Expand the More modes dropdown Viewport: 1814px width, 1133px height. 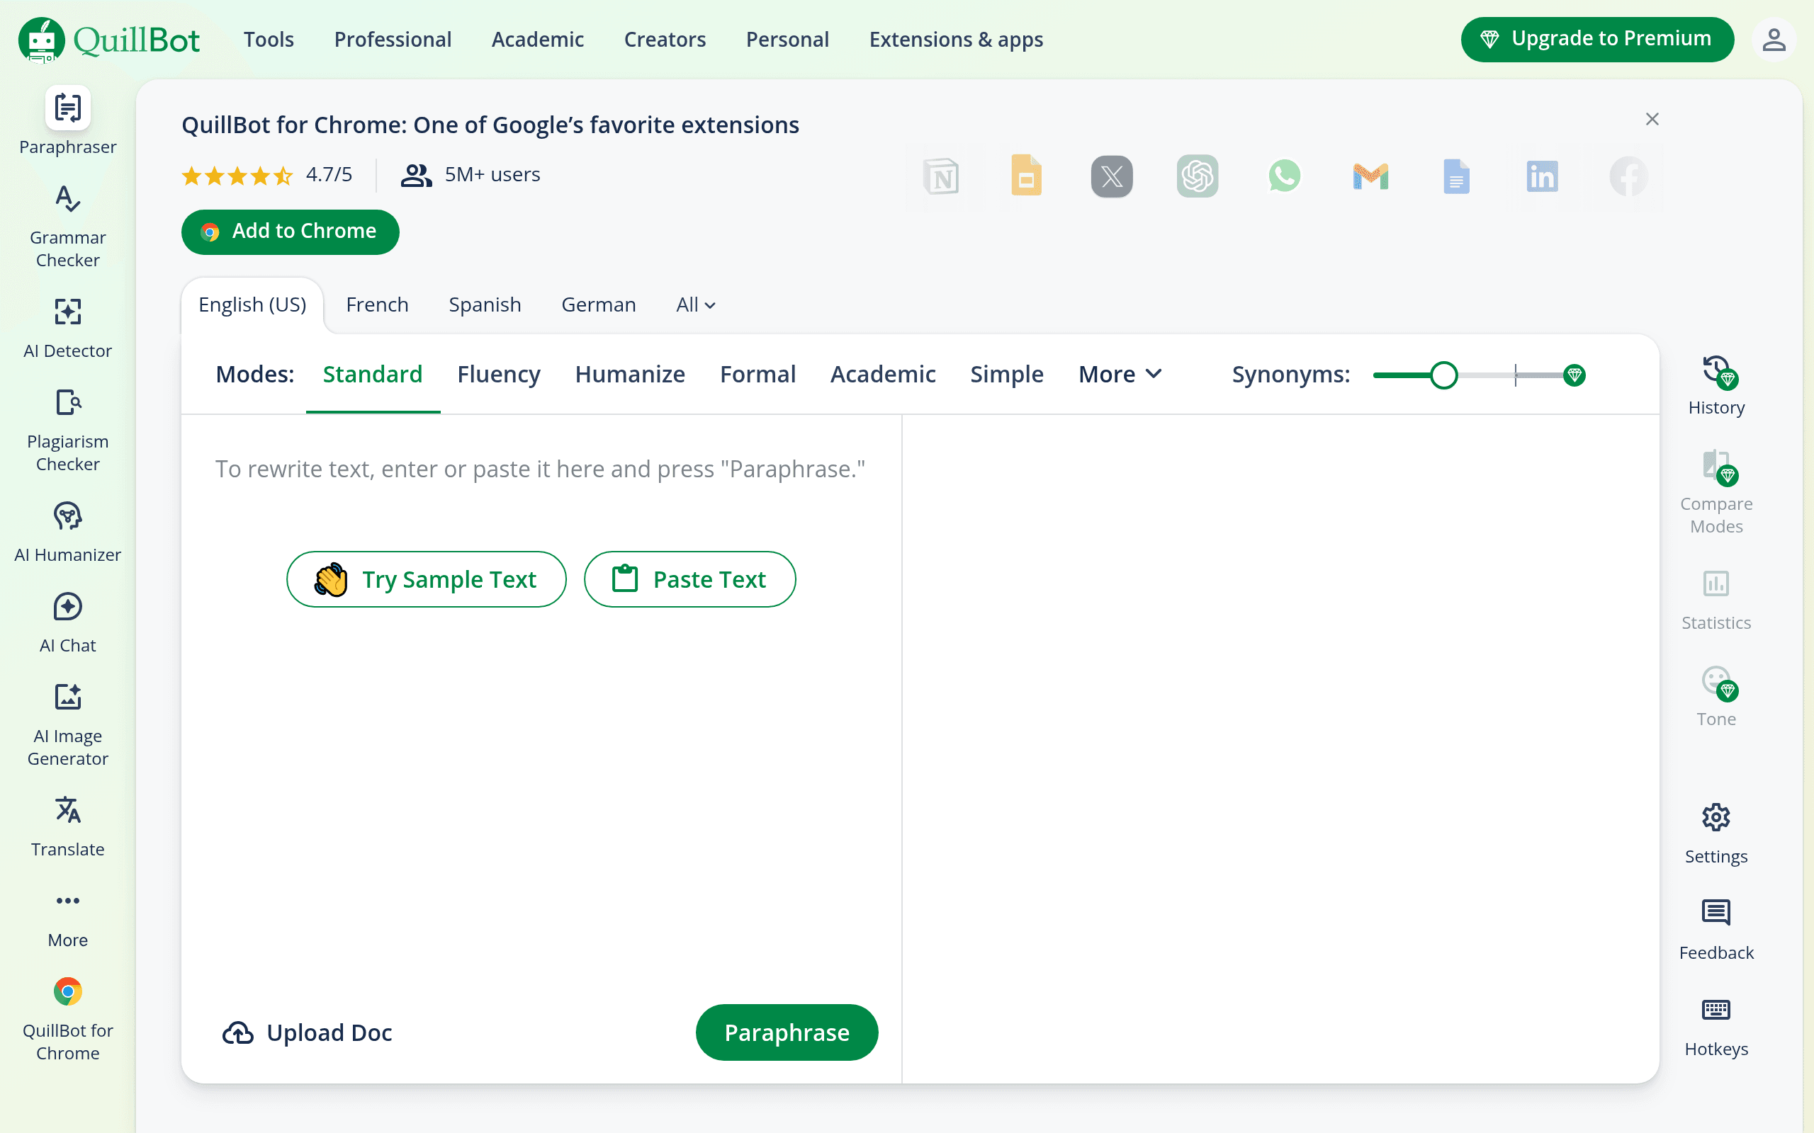pyautogui.click(x=1120, y=374)
